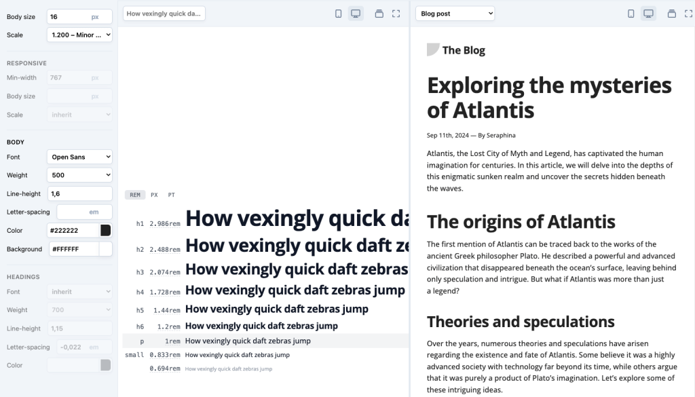Image resolution: width=695 pixels, height=397 pixels.
Task: Click the preview text input How vexingly quick
Action: [x=164, y=14]
